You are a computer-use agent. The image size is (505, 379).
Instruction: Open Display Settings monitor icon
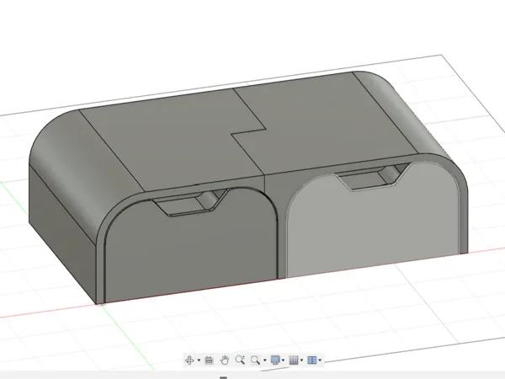275,360
